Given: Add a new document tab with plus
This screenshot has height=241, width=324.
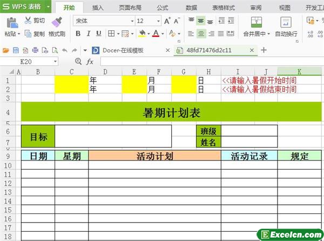Looking at the screenshot, I should (264, 50).
